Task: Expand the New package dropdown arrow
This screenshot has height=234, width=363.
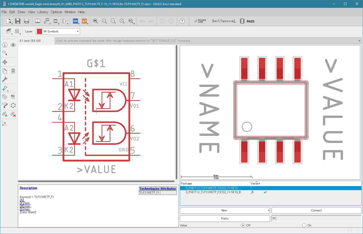Action: coord(269,210)
